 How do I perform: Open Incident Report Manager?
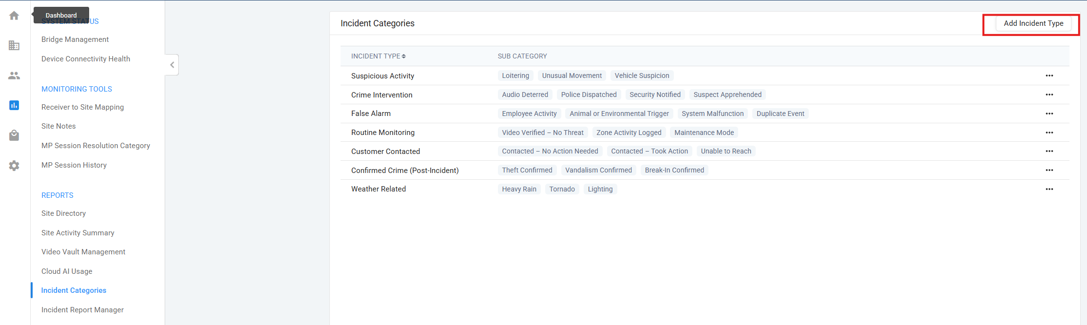82,310
